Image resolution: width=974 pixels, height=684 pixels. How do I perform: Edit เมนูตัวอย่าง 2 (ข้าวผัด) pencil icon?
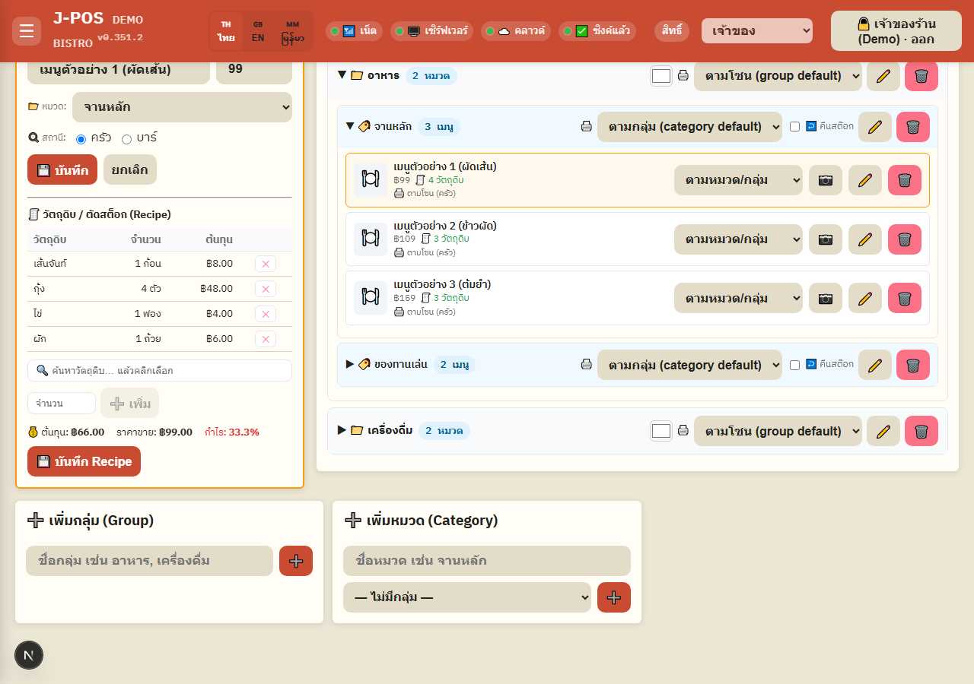(x=865, y=239)
